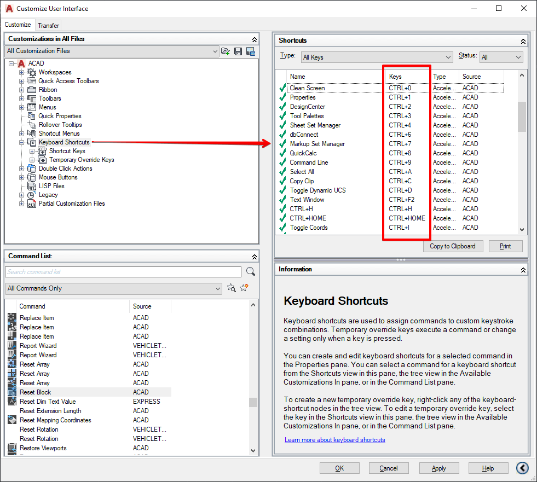Collapse the Shortcuts panel
Viewport: 537px width, 482px height.
click(x=523, y=41)
